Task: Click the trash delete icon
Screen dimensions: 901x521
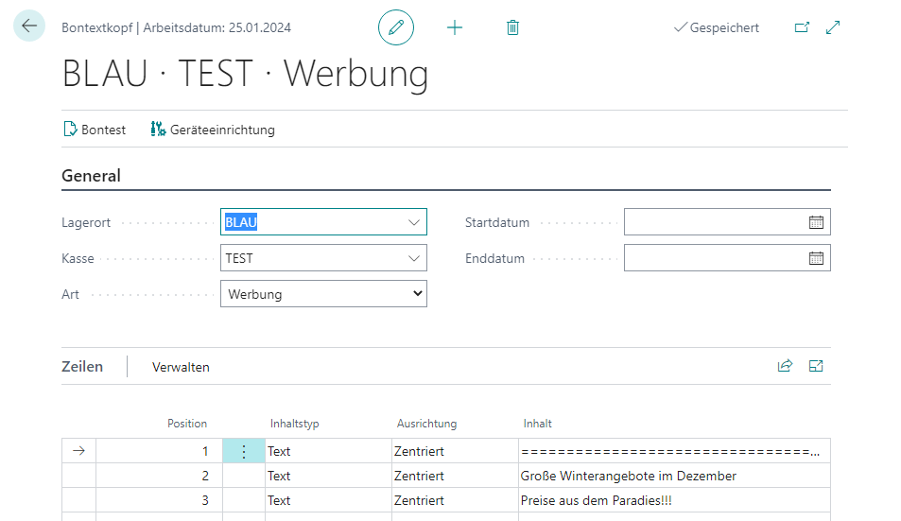Action: (x=512, y=27)
